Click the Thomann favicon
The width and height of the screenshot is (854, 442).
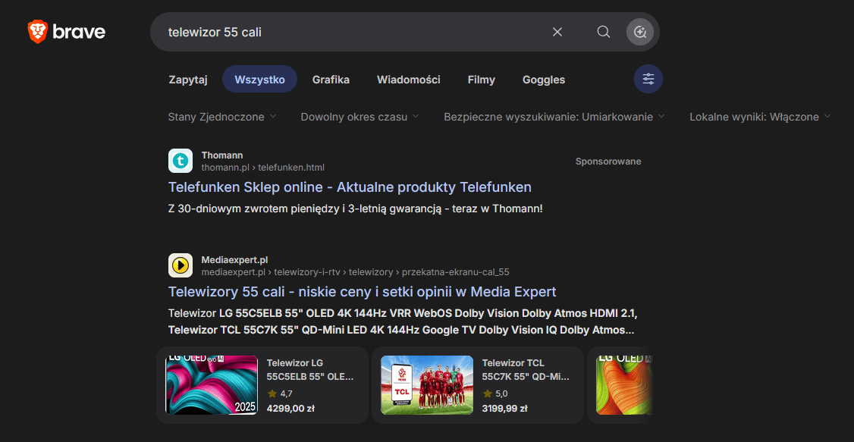point(181,161)
